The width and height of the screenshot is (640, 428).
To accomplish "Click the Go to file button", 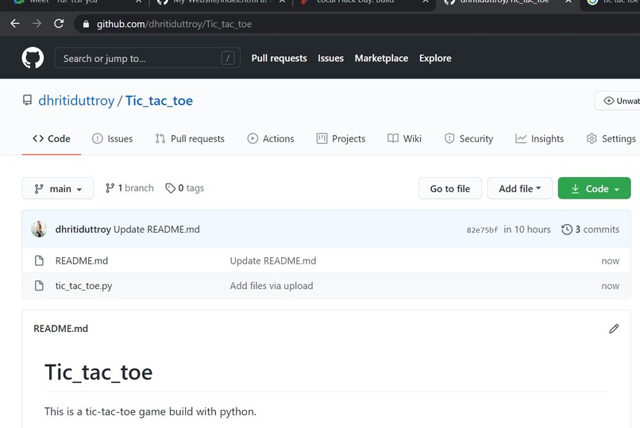I will point(449,188).
